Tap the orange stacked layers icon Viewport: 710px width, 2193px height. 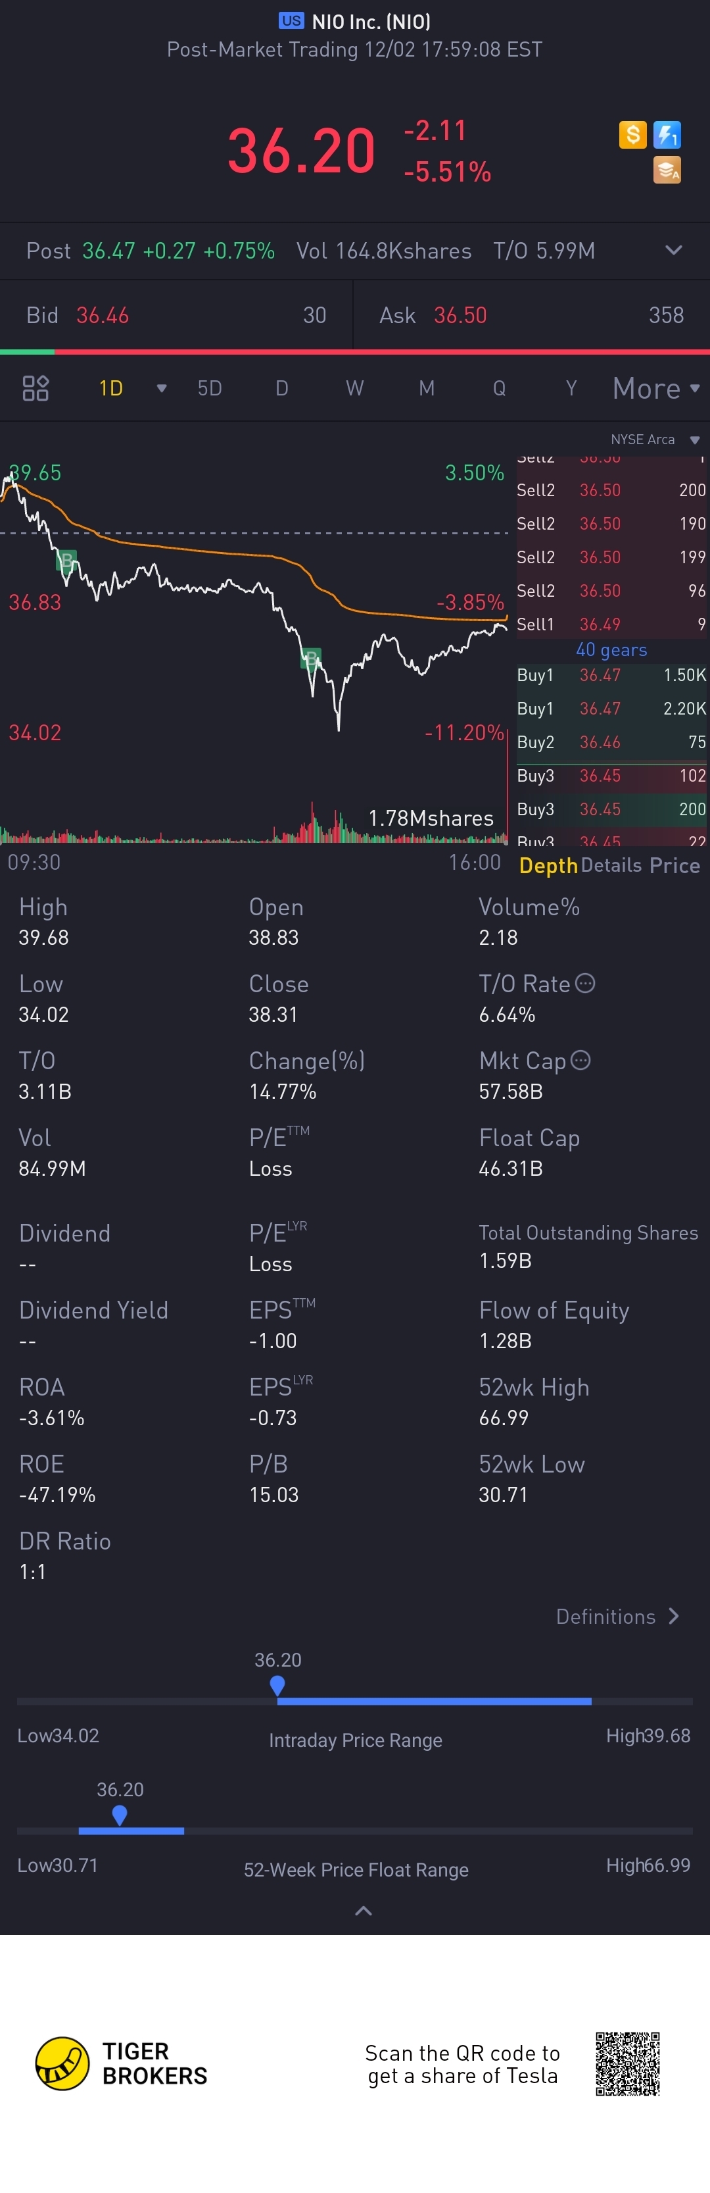point(667,170)
